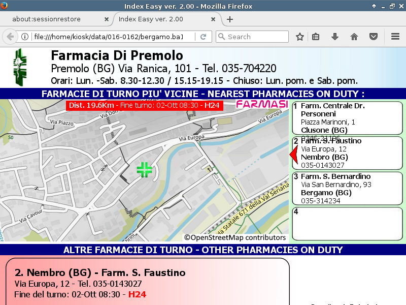Switch to the about:sessionrestore tab
This screenshot has width=406, height=305.
pos(53,19)
